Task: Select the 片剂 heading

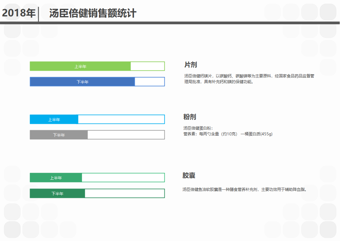Action: point(191,65)
